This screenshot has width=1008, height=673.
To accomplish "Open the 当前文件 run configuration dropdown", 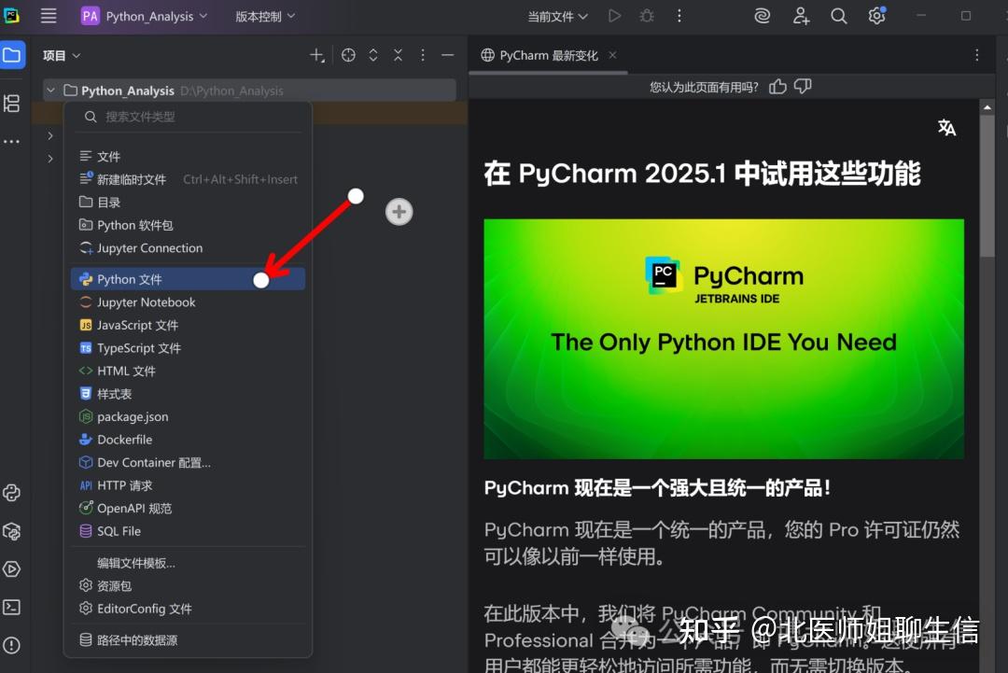I will point(557,16).
